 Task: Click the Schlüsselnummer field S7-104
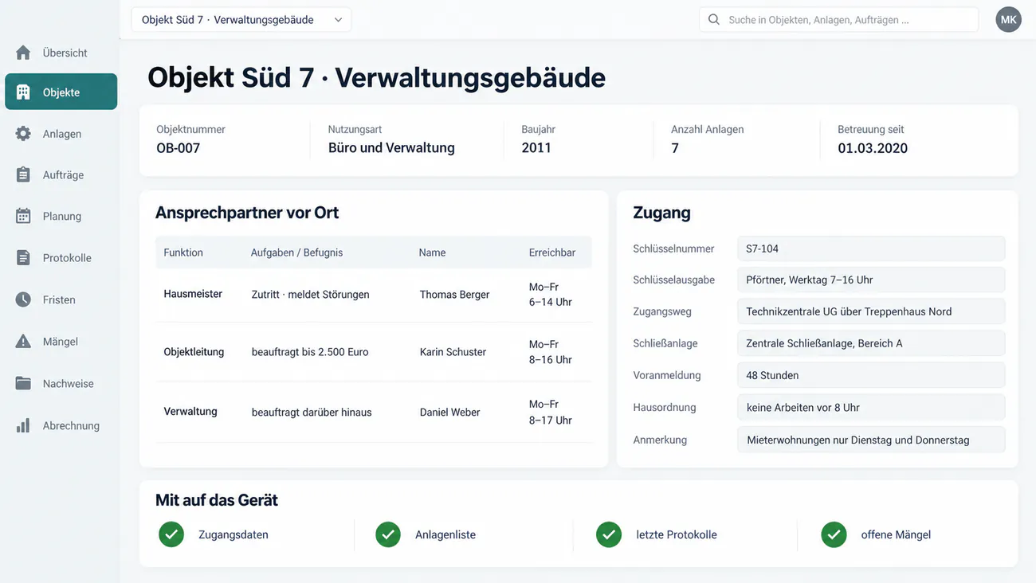871,248
